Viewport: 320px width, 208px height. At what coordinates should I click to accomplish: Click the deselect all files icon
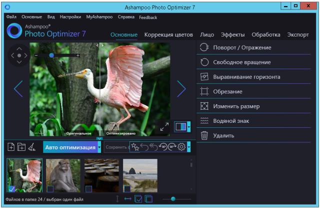(148, 199)
